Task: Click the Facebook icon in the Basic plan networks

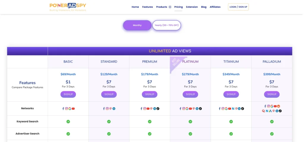Action: tap(63, 109)
